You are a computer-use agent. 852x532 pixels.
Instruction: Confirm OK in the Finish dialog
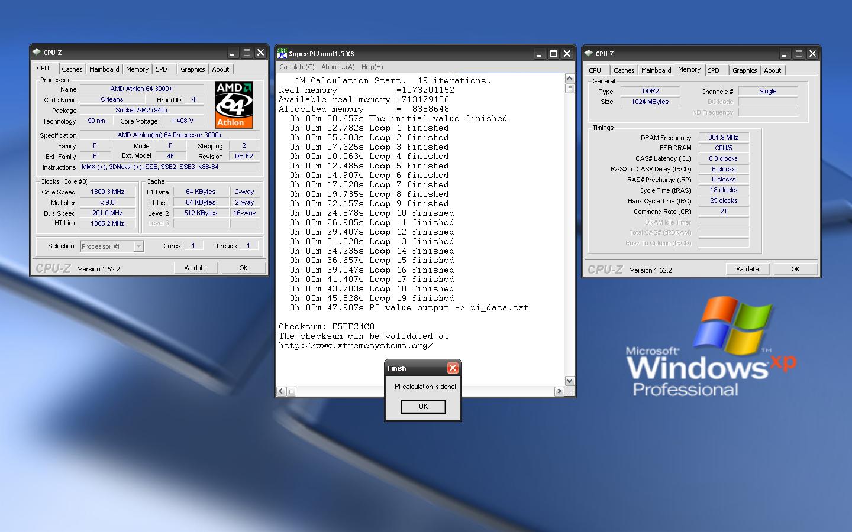[x=423, y=407]
